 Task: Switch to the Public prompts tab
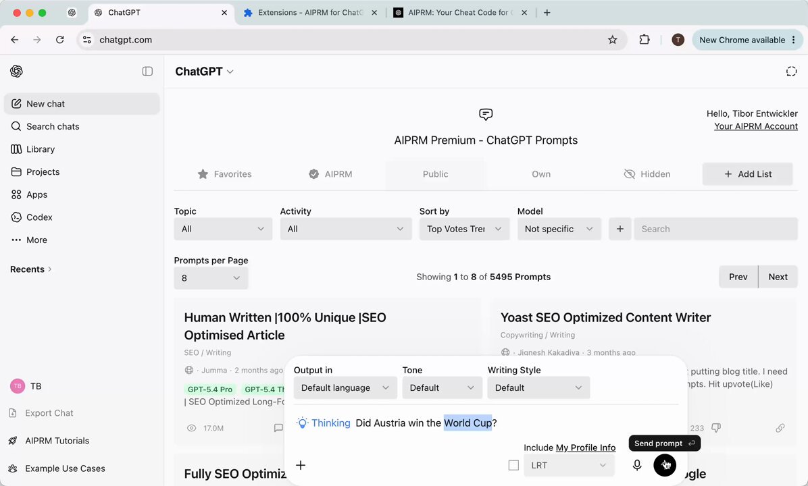click(x=436, y=174)
